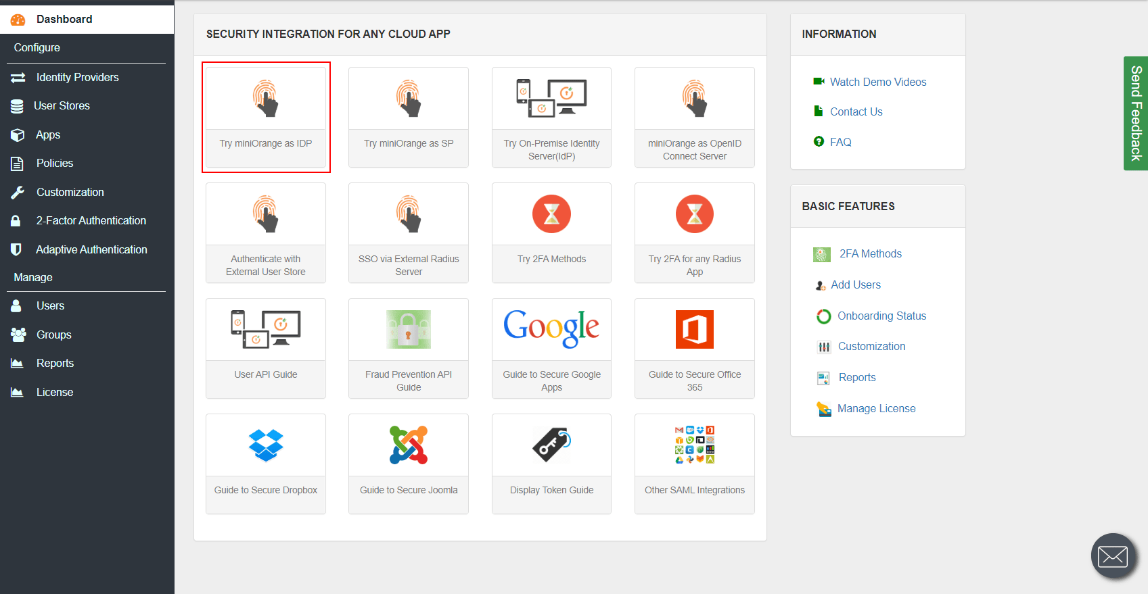This screenshot has width=1148, height=594.
Task: Click the fingerprint icon for External Radius Server
Action: (x=409, y=214)
